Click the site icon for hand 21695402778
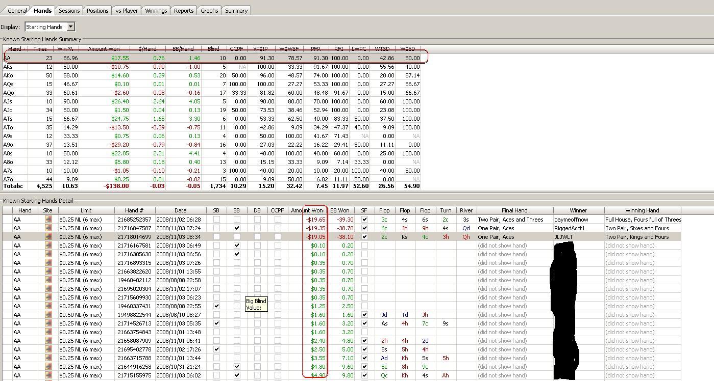 [48, 349]
